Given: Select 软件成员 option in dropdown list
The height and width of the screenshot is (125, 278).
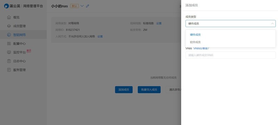Looking at the screenshot, I should (230, 42).
